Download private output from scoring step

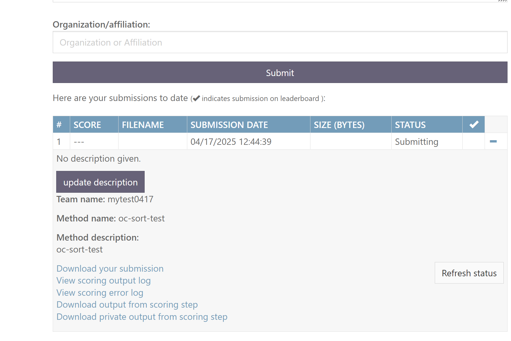[142, 317]
